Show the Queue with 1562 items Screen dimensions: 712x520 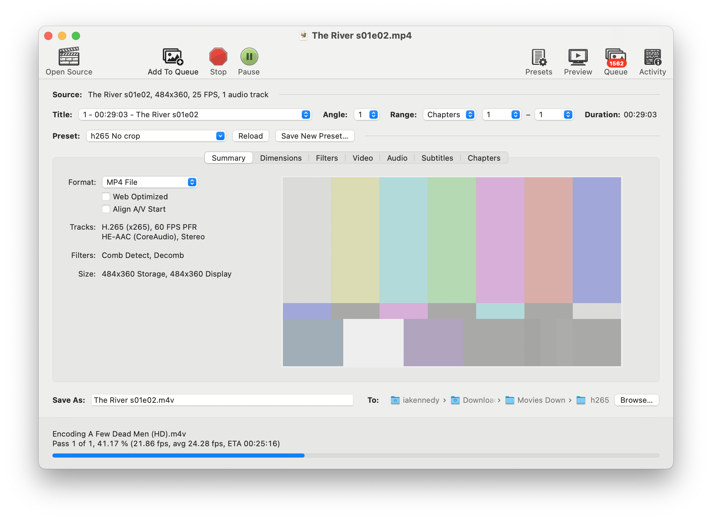tap(615, 60)
